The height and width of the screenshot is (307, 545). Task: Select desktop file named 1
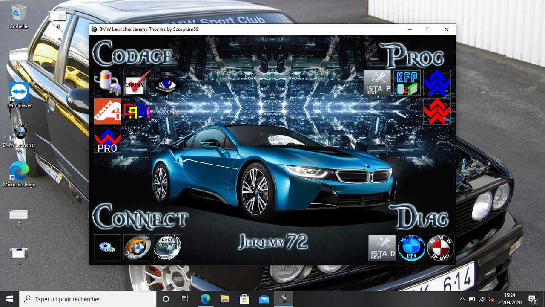click(x=19, y=59)
